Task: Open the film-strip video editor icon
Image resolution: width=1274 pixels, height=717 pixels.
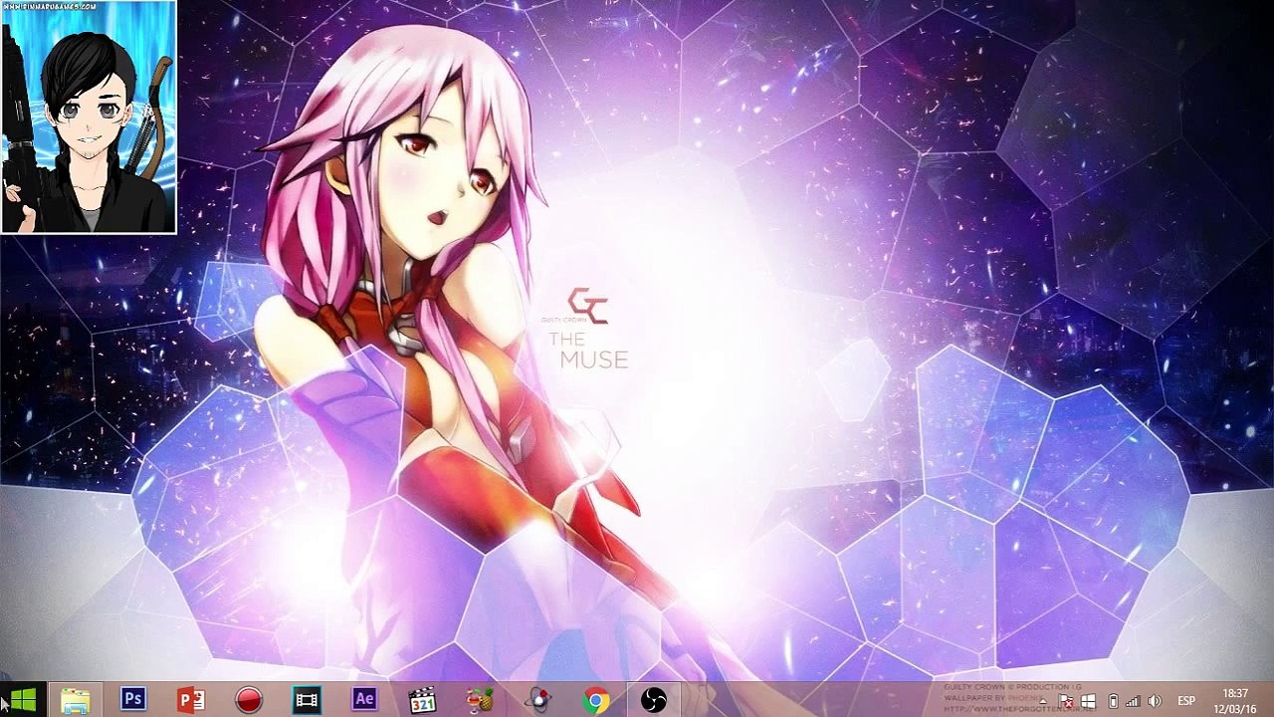Action: 307,700
